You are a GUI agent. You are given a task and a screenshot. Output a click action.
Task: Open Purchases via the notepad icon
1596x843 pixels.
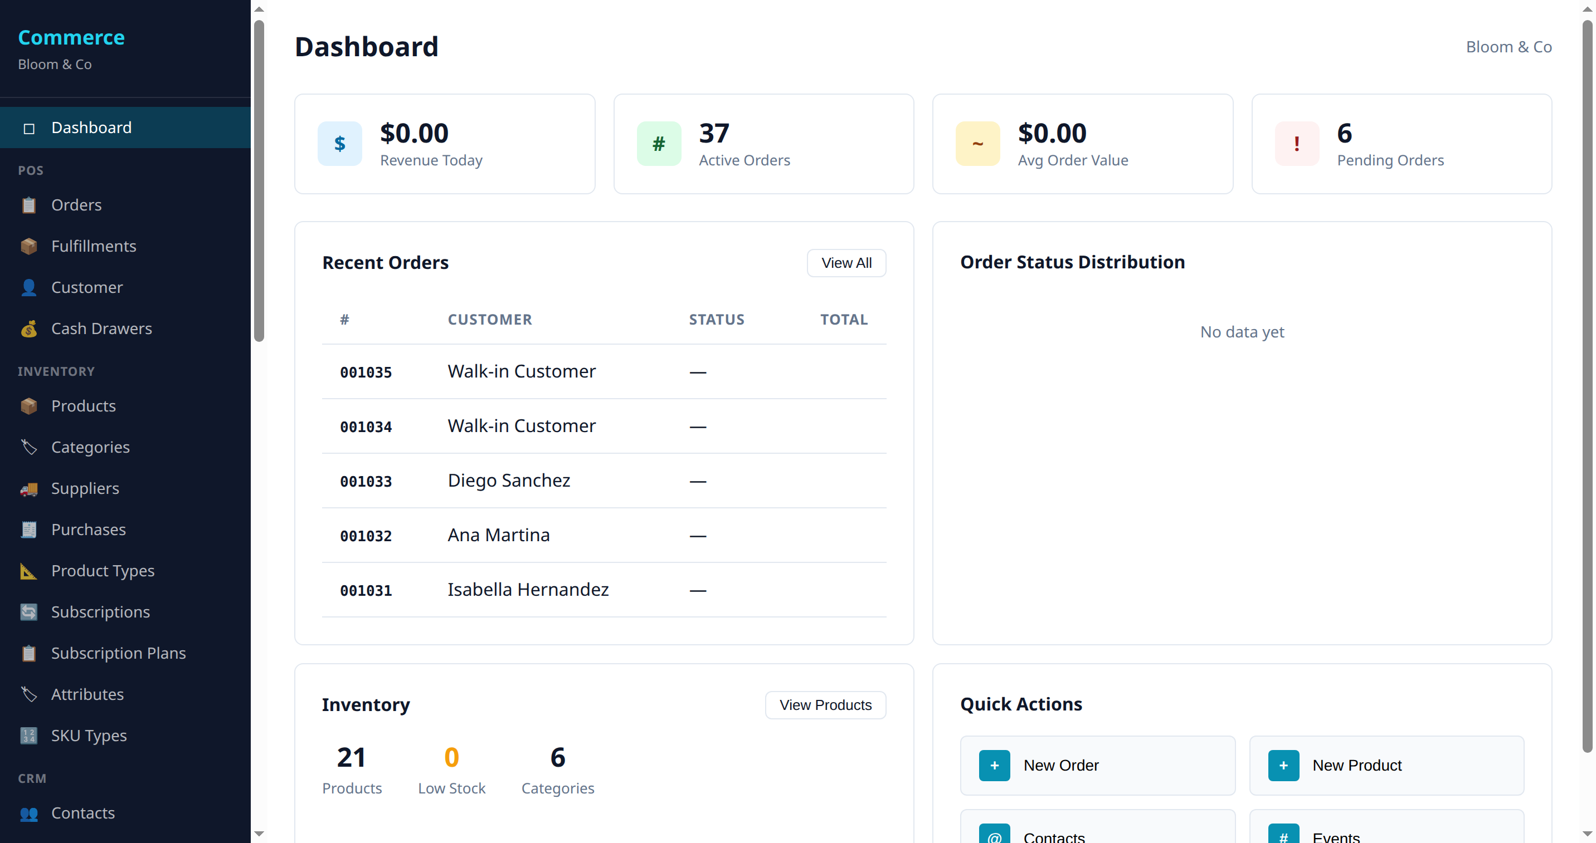(x=28, y=529)
